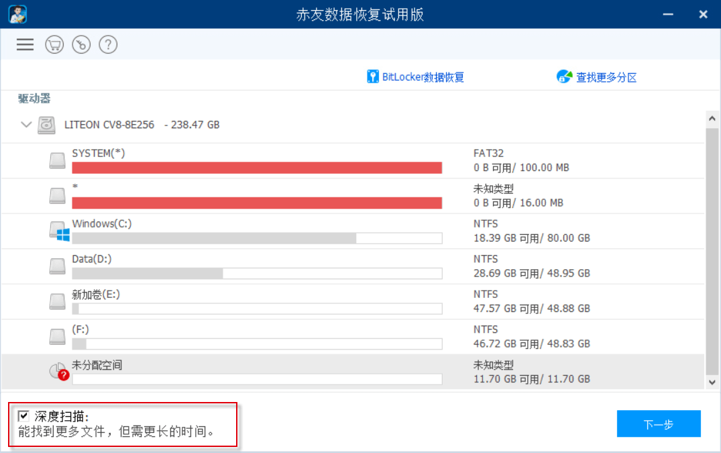Click the find more partitions icon
The height and width of the screenshot is (453, 721).
tap(564, 77)
